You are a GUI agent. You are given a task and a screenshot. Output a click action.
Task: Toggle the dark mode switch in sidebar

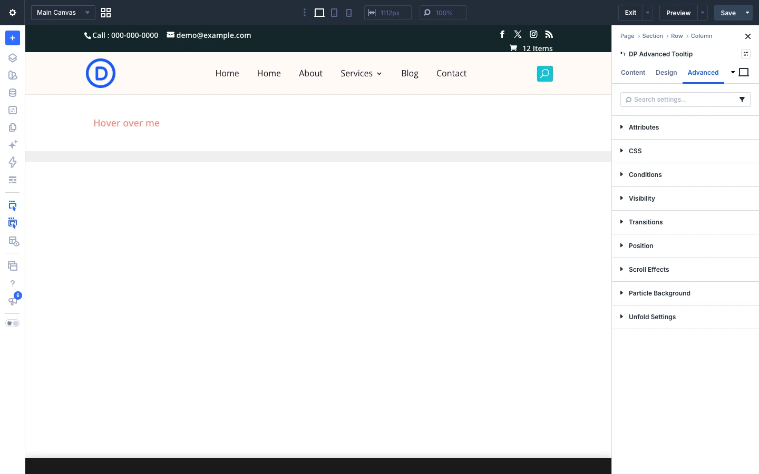pos(13,323)
